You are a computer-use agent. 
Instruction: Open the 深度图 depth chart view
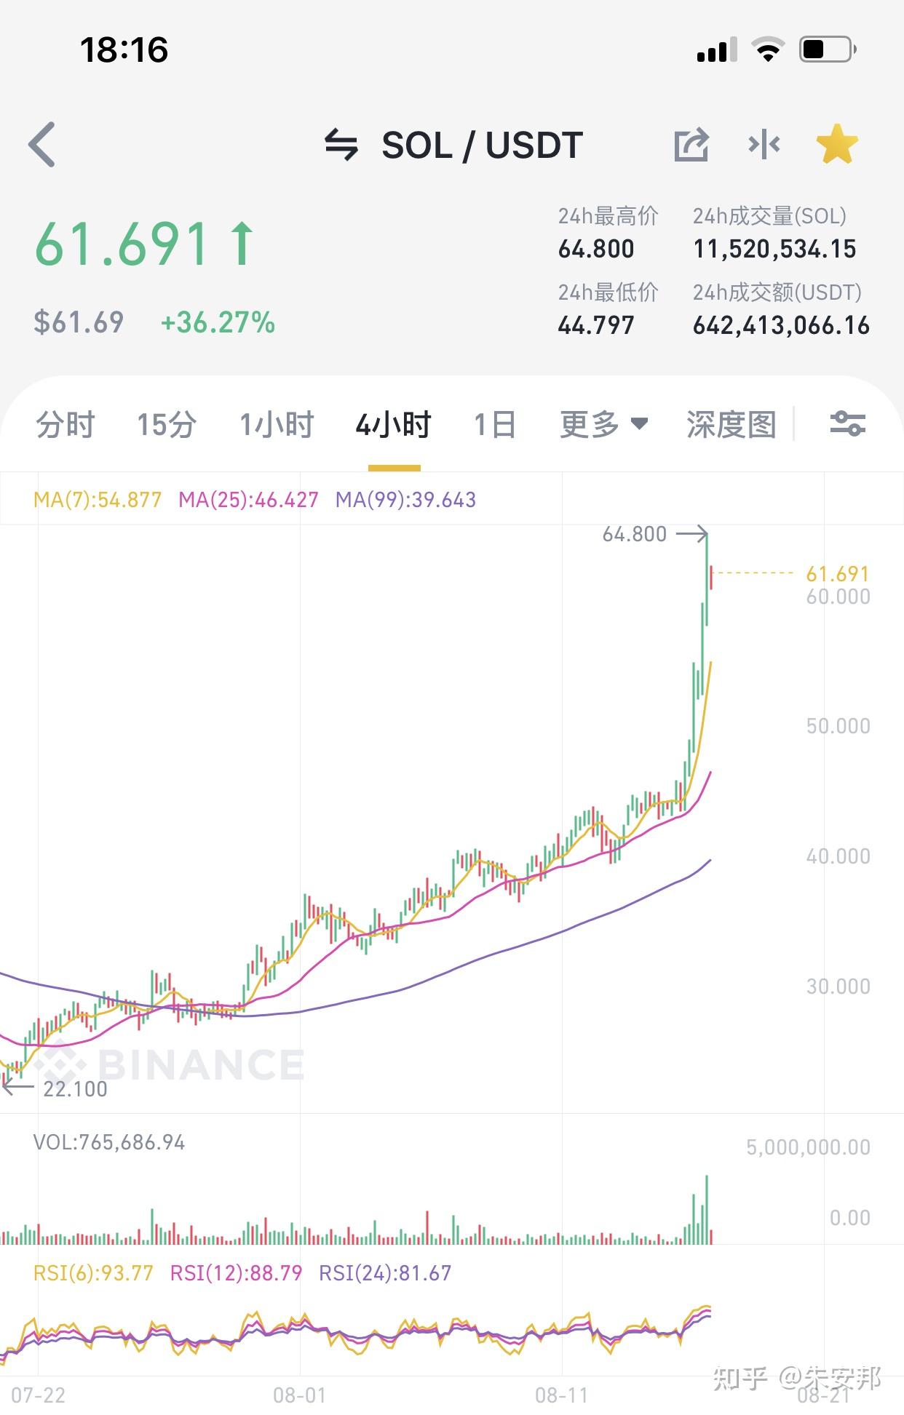tap(730, 425)
